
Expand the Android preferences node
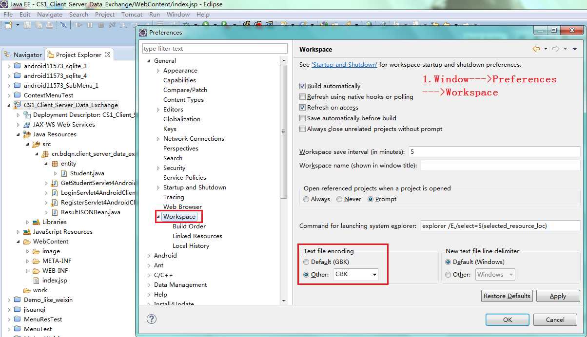point(149,256)
